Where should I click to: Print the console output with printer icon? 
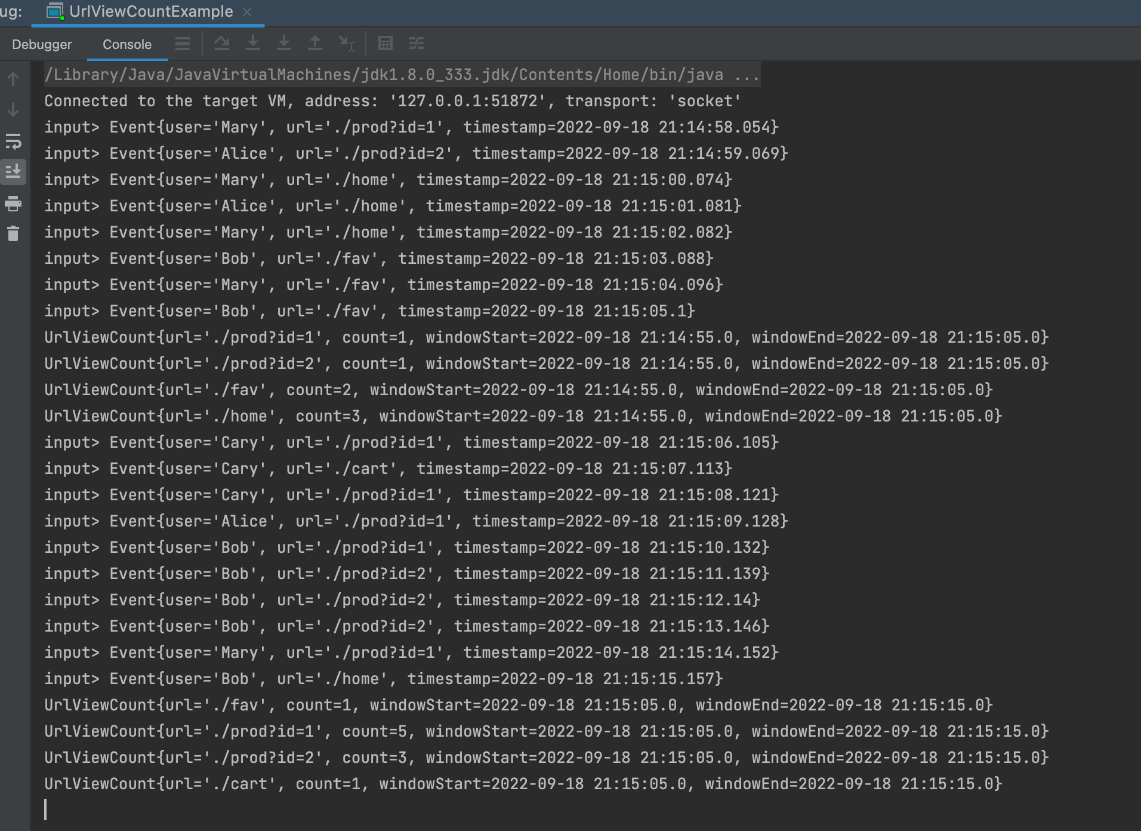click(x=13, y=204)
